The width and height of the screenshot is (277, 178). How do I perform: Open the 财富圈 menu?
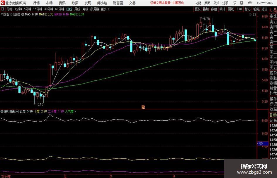coord(118,3)
